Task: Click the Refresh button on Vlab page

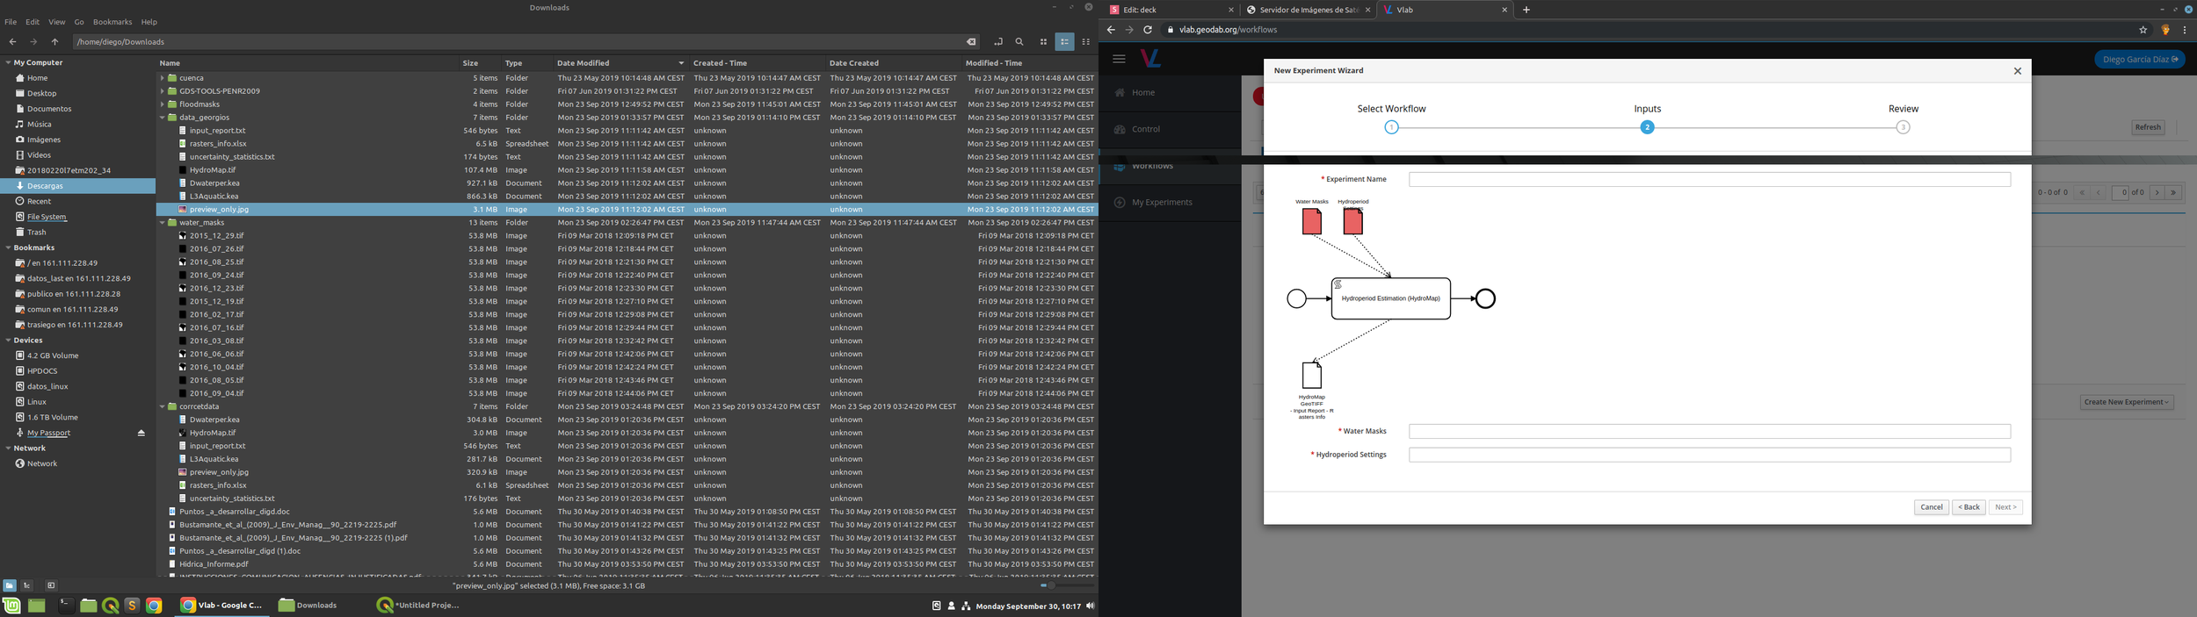Action: tap(2148, 127)
